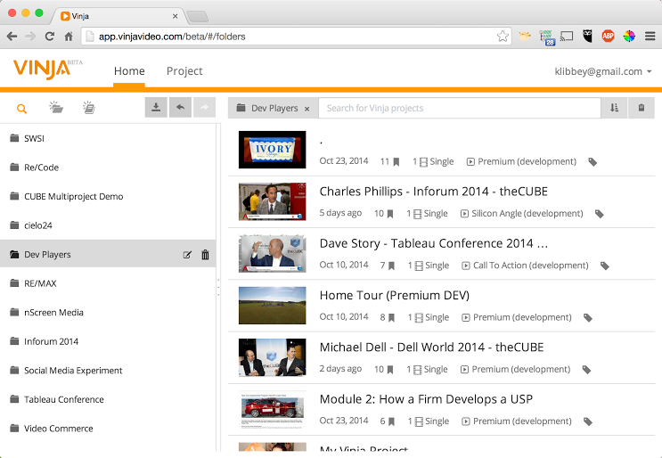Click the undo arrow button
Screen dimensions: 662x458
click(x=180, y=108)
